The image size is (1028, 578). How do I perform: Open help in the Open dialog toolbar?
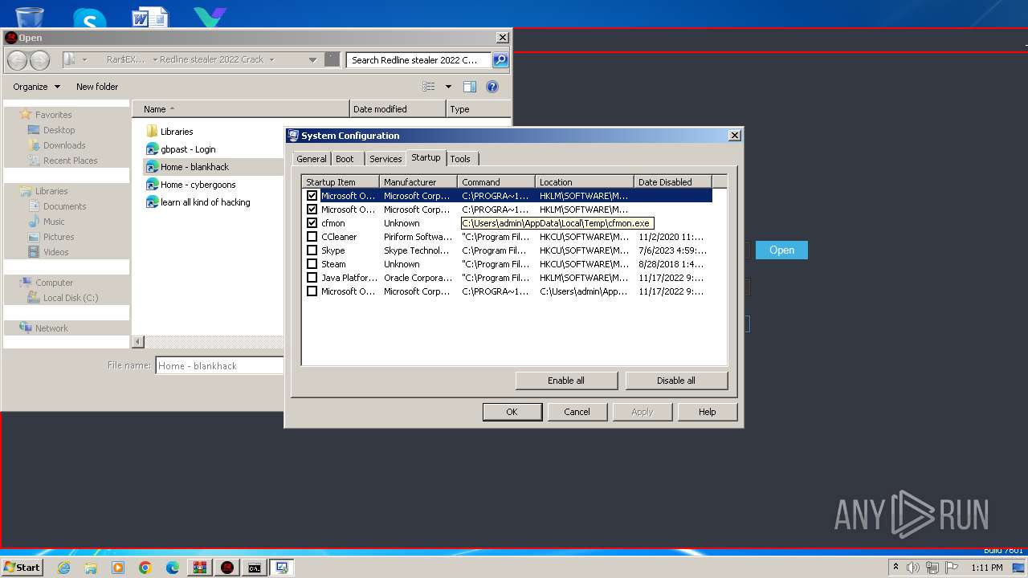(x=492, y=87)
